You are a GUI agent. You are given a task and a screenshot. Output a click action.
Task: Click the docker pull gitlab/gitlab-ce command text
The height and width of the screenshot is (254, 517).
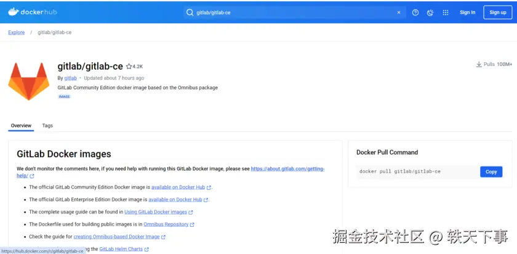pyautogui.click(x=400, y=171)
